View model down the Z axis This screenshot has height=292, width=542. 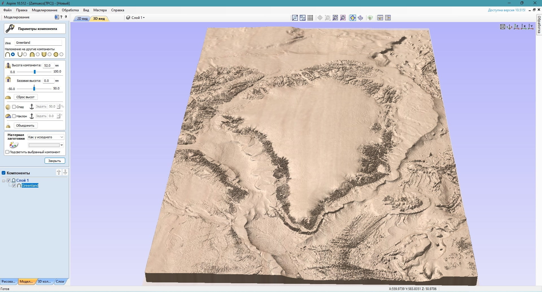(x=517, y=27)
